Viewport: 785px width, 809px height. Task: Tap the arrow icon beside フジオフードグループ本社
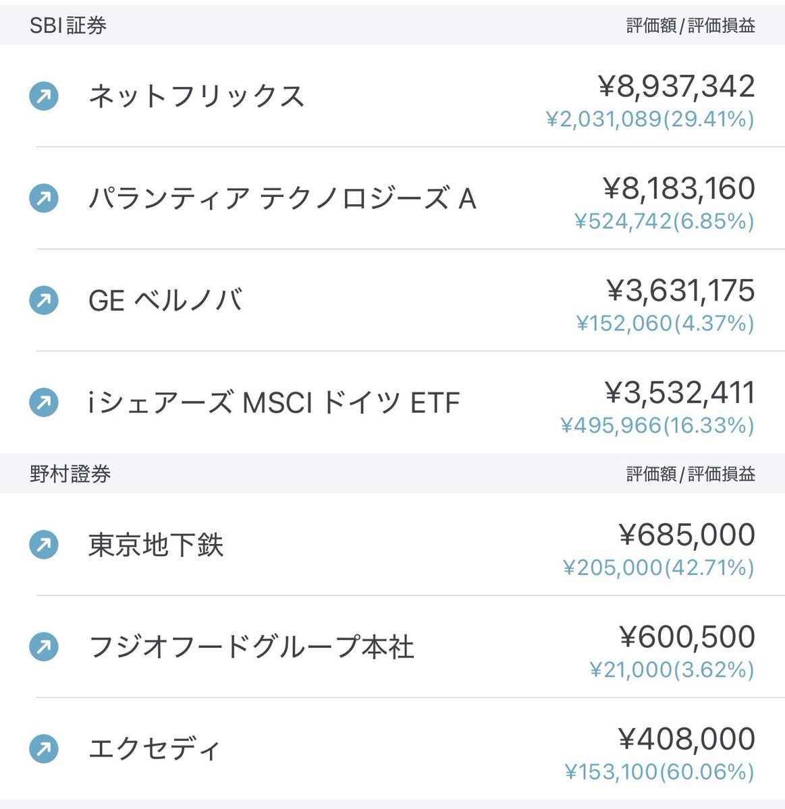click(x=44, y=647)
